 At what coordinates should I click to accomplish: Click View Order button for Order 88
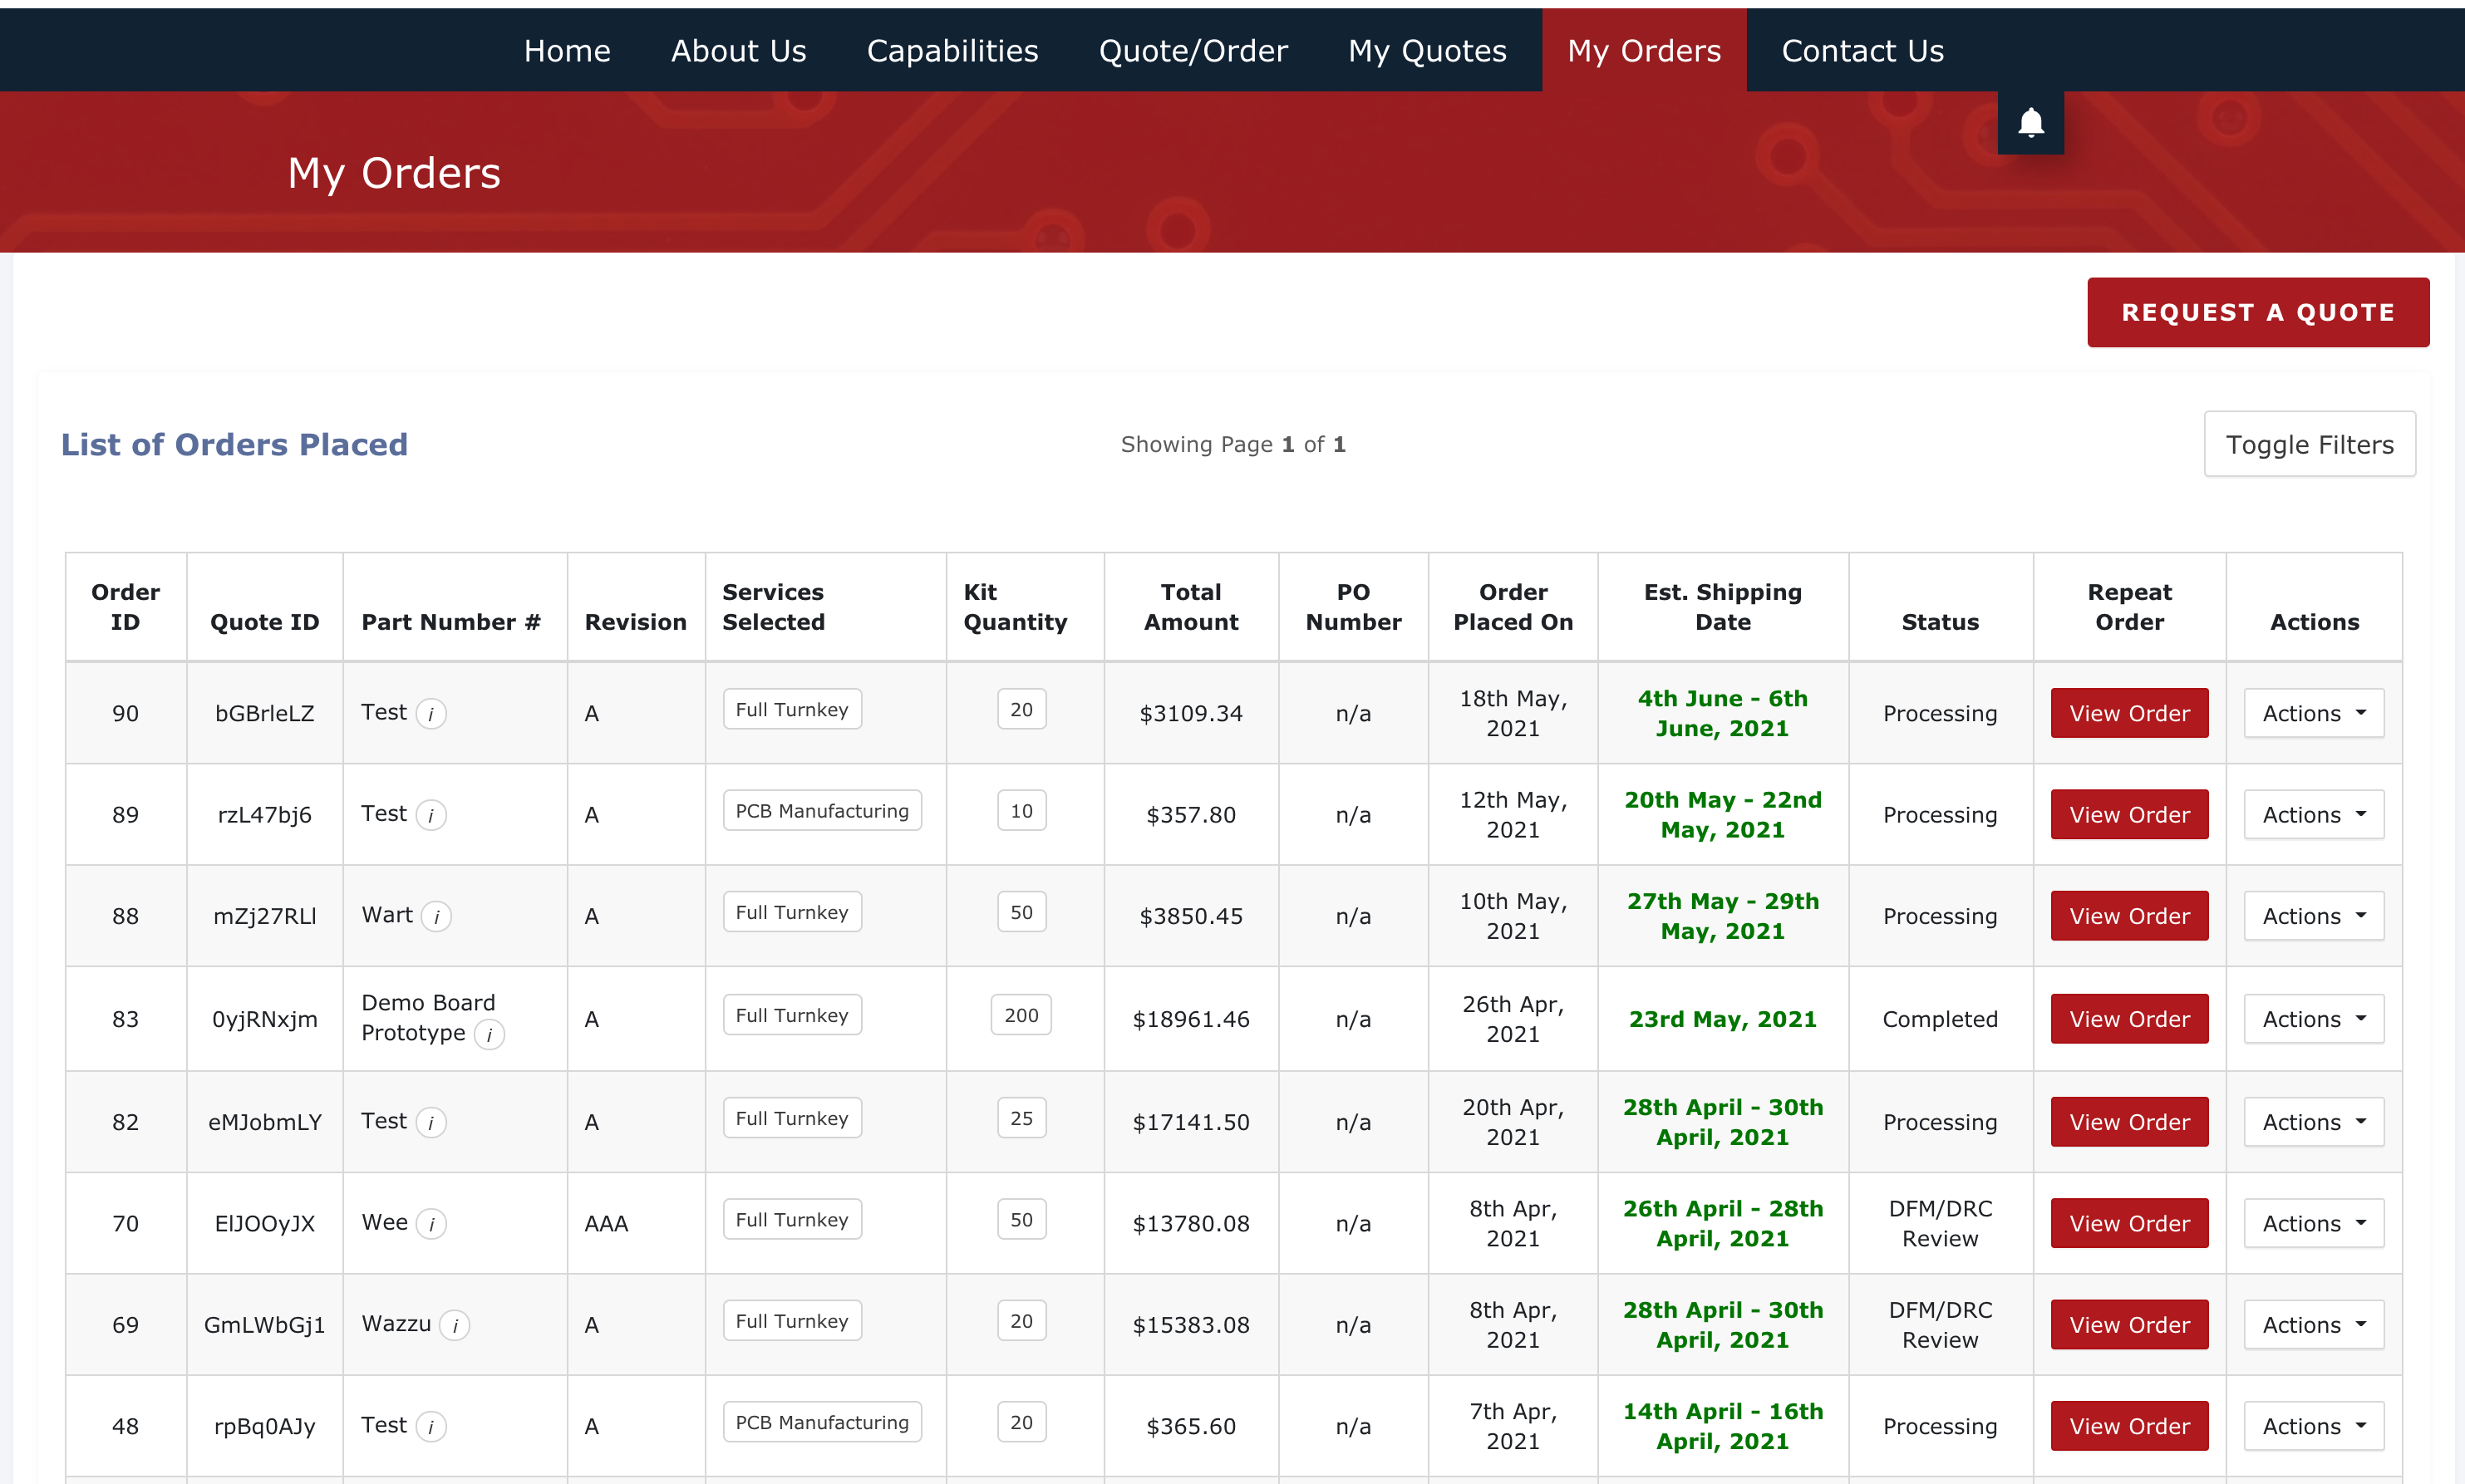tap(2128, 916)
